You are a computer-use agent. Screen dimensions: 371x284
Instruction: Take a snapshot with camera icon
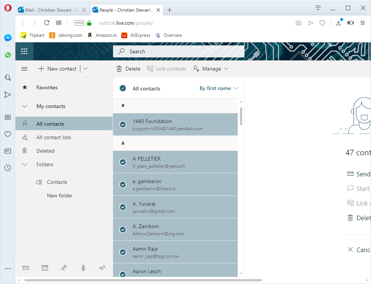point(299,23)
